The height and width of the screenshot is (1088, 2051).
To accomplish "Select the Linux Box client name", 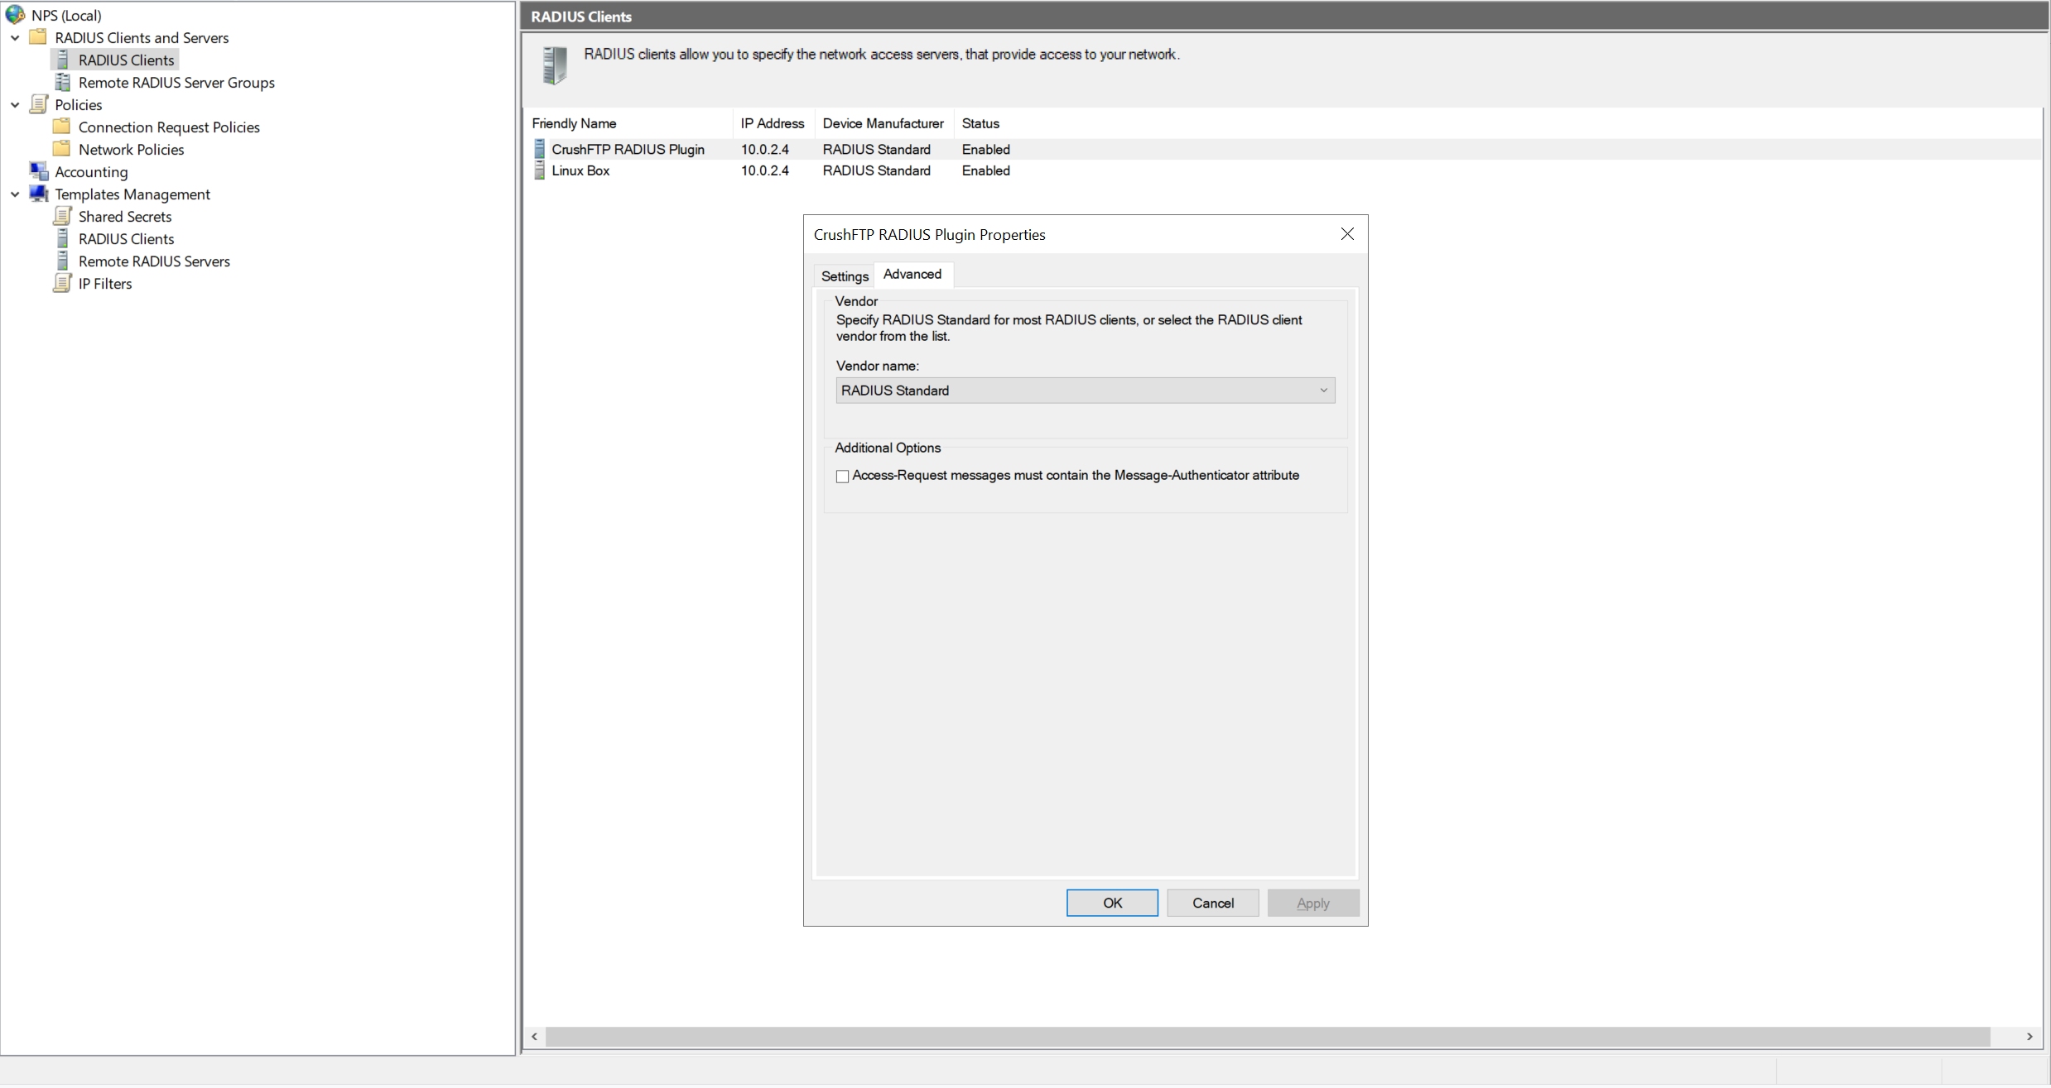I will [x=580, y=170].
